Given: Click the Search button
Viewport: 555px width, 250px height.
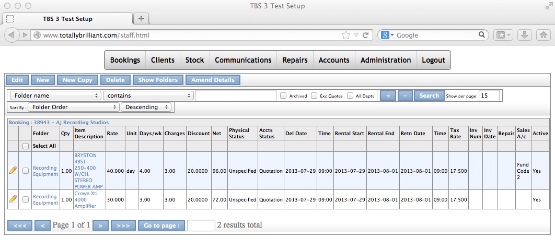Looking at the screenshot, I should (429, 96).
